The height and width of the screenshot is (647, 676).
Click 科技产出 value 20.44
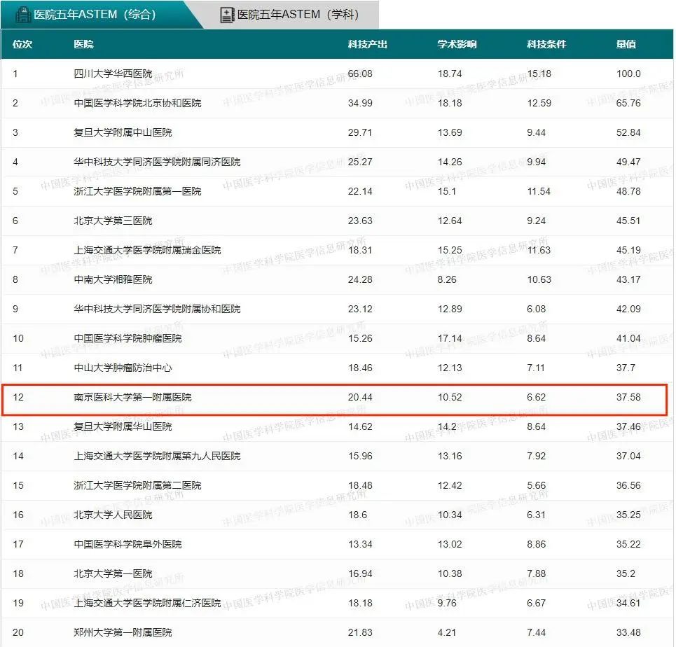(360, 397)
